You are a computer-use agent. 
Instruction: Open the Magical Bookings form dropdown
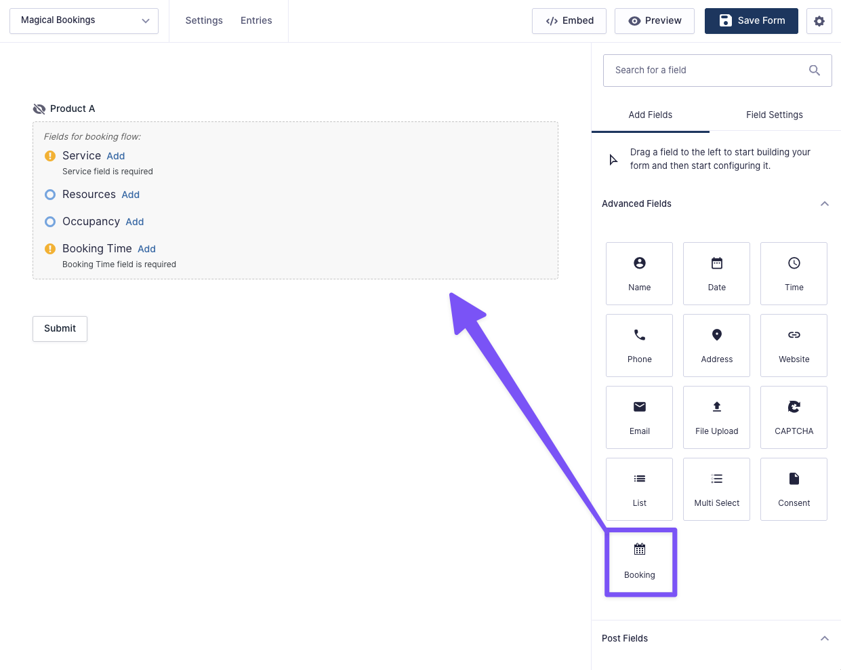(x=84, y=21)
